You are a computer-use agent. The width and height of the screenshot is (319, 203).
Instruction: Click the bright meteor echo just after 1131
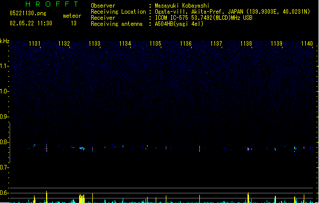46,147
